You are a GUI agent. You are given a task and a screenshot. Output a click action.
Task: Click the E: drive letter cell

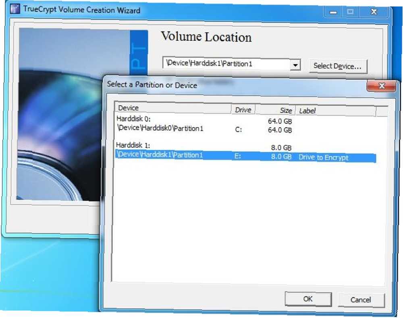237,156
